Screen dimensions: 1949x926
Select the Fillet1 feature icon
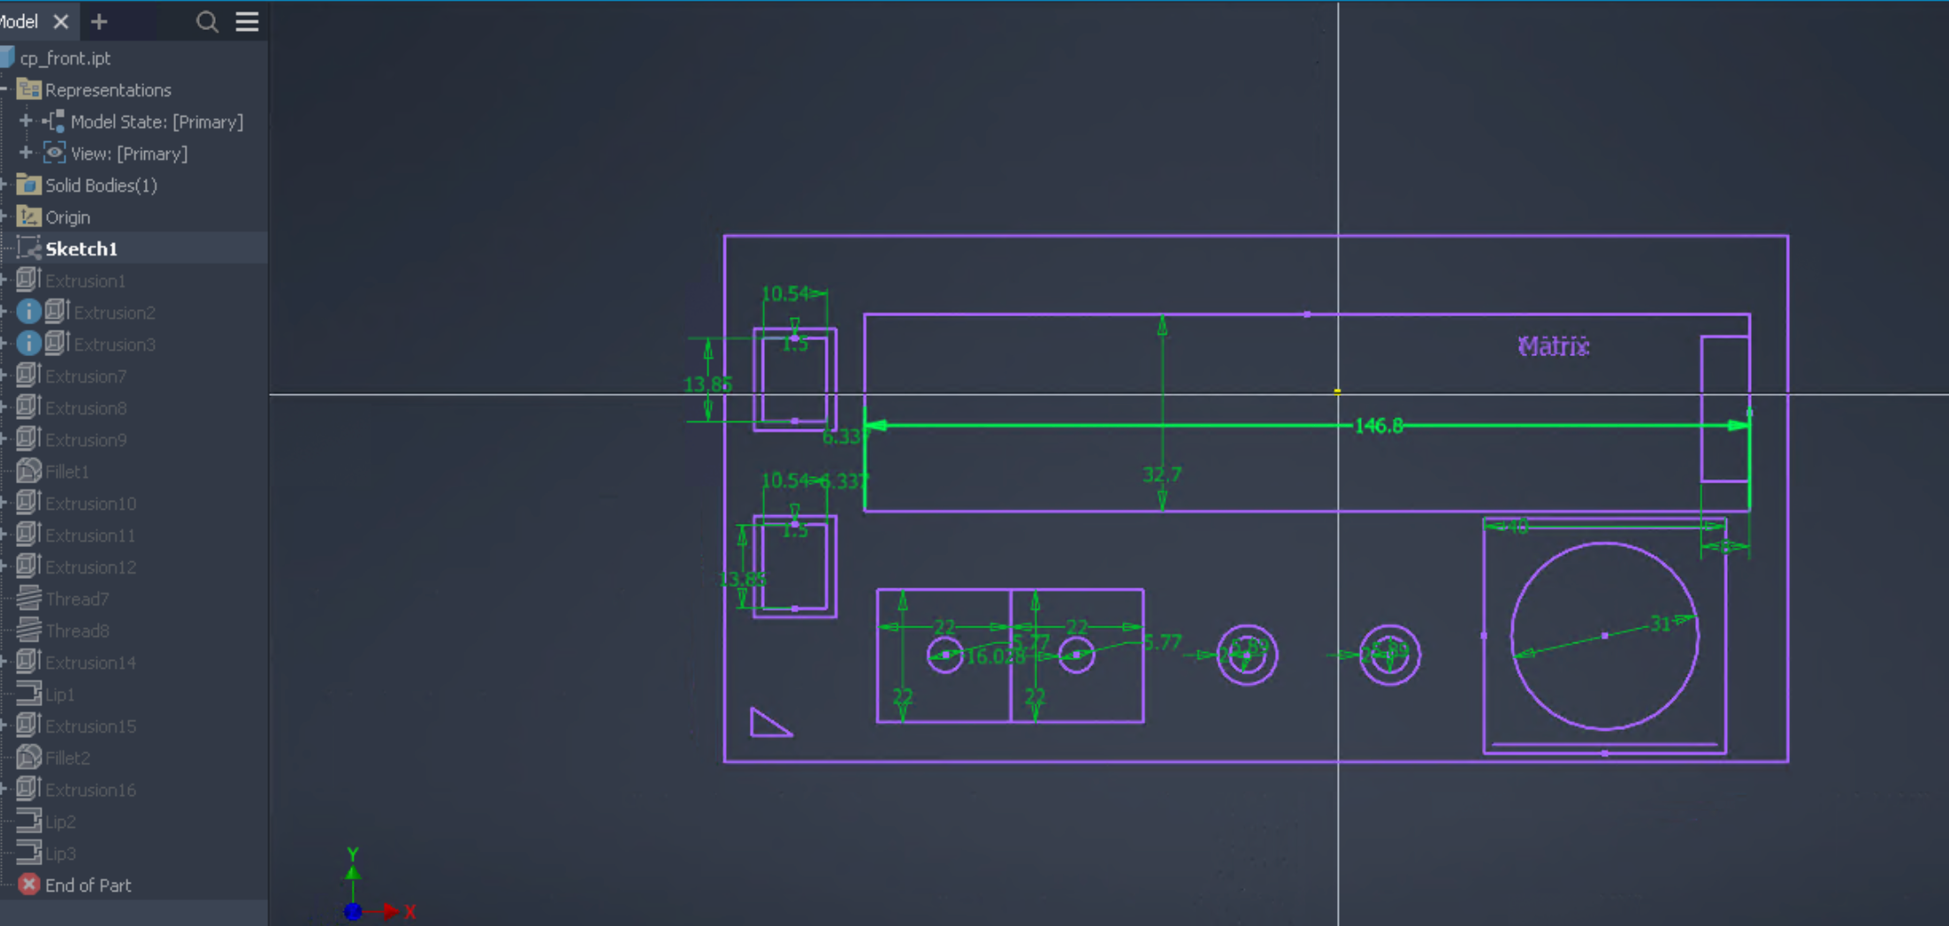point(29,472)
